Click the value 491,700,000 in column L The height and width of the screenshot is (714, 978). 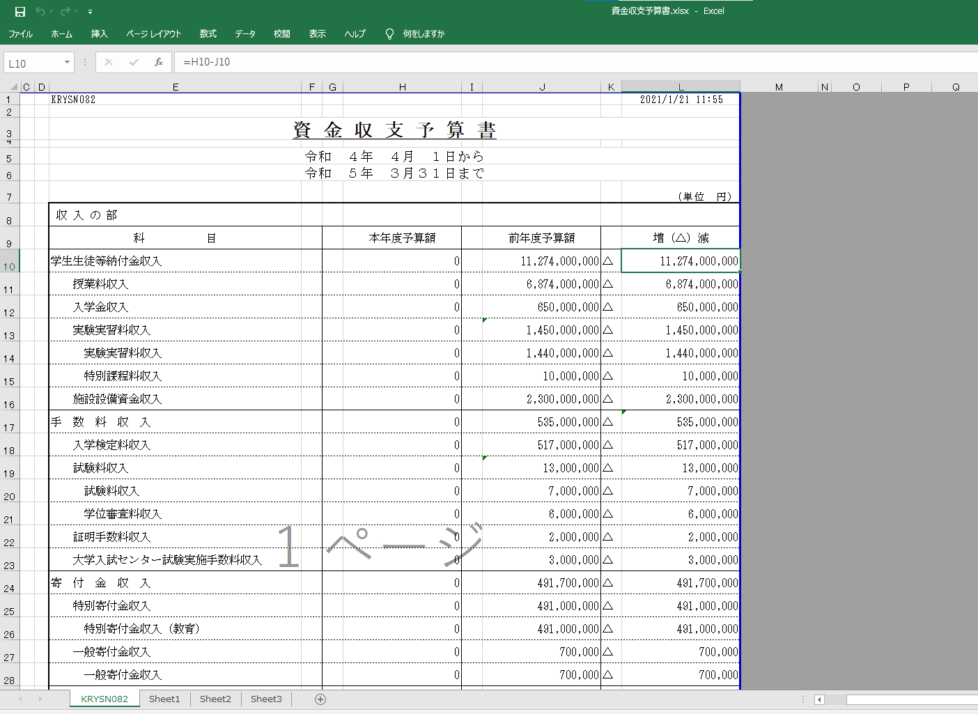click(x=707, y=583)
